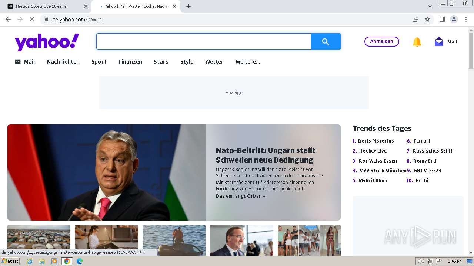Screen dimensions: 474x266
Task: Click the browser forward arrow
Action: (x=20, y=19)
